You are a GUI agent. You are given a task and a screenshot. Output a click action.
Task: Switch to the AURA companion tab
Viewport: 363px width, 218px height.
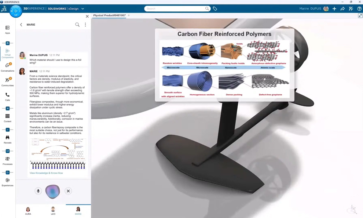(28, 210)
